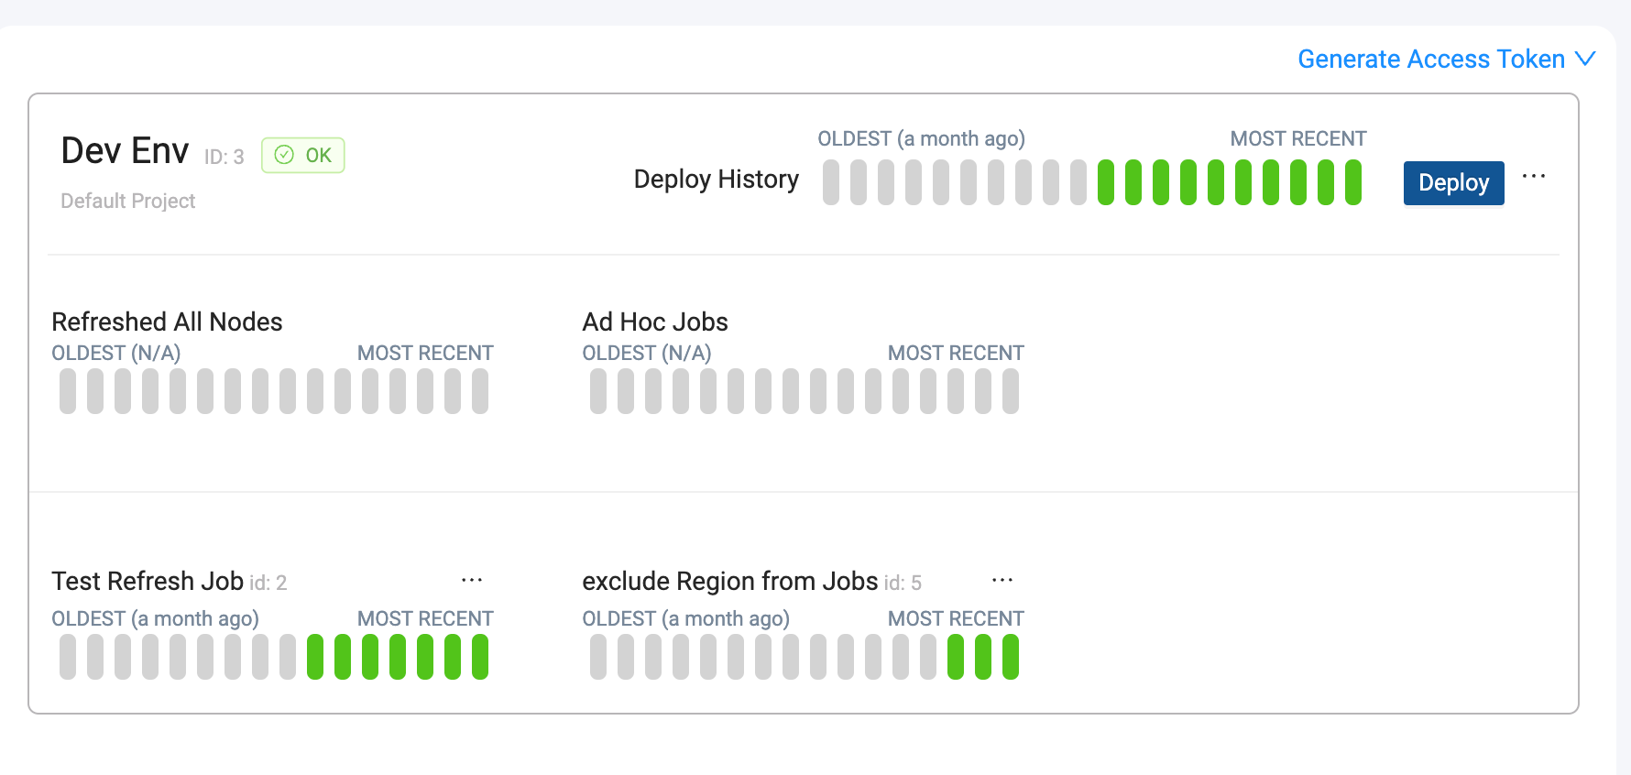This screenshot has width=1631, height=775.
Task: Click the Dev Env environment title
Action: point(125,150)
